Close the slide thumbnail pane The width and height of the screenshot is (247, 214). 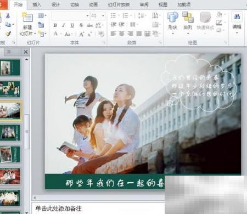pos(26,52)
